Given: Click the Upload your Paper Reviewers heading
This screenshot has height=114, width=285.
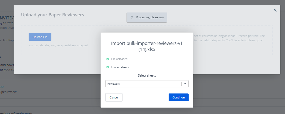Looking at the screenshot, I should point(52,14).
